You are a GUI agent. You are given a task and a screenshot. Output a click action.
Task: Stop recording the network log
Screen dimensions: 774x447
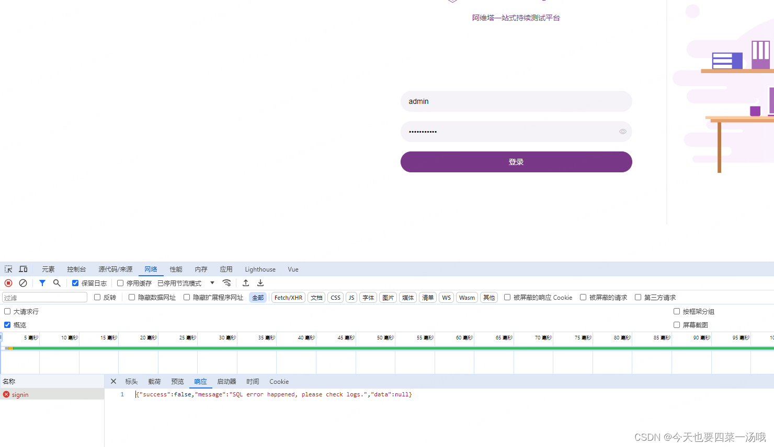point(8,283)
